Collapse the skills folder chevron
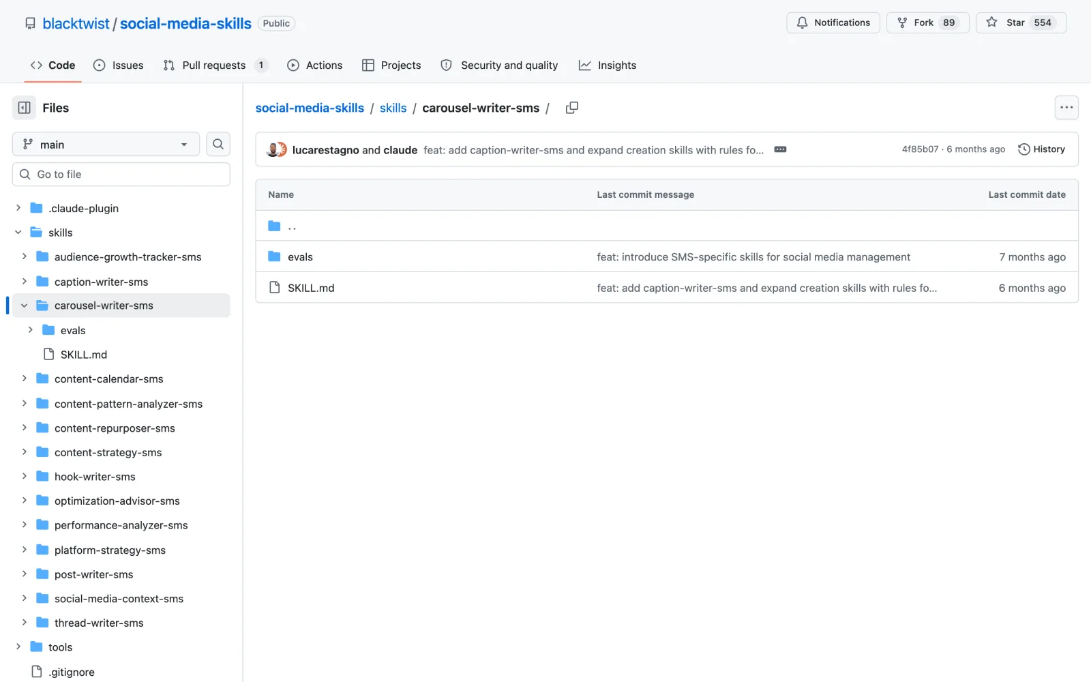Viewport: 1091px width, 682px height. [x=18, y=232]
